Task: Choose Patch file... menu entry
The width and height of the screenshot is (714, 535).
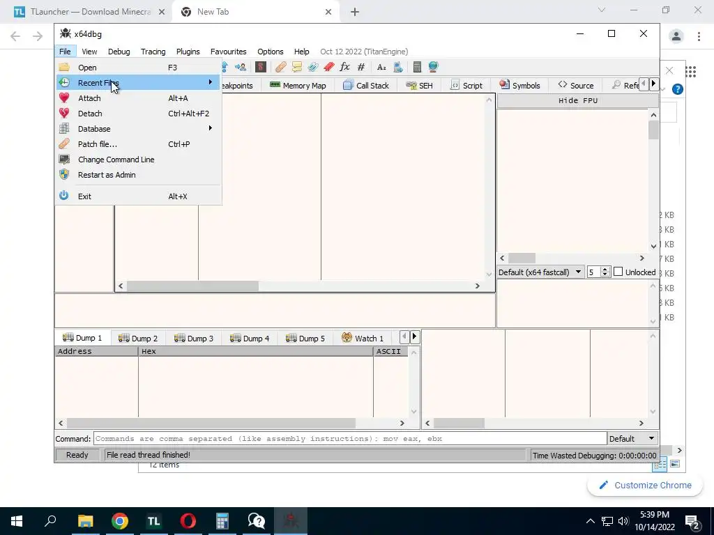Action: pyautogui.click(x=138, y=144)
